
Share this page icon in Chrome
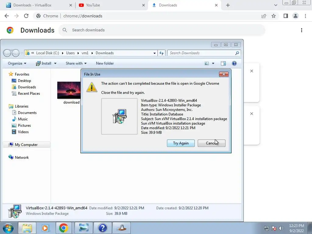[264, 16]
